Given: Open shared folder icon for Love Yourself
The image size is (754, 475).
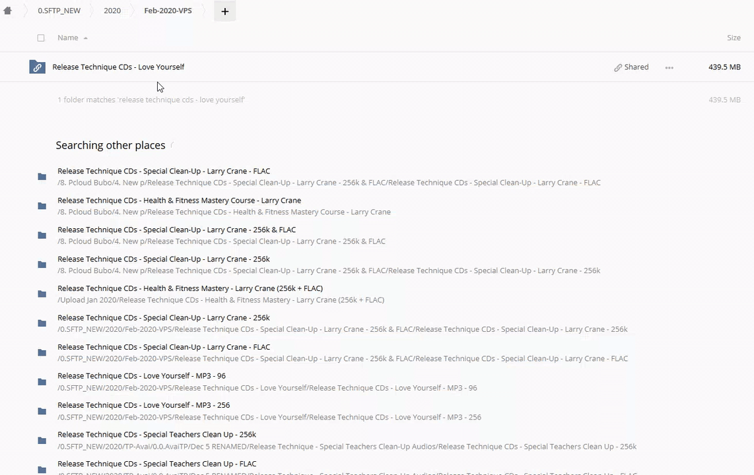Looking at the screenshot, I should [x=37, y=67].
